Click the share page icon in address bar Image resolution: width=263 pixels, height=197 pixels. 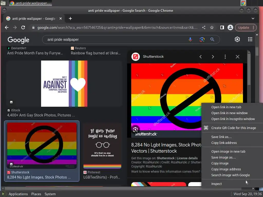(204, 27)
